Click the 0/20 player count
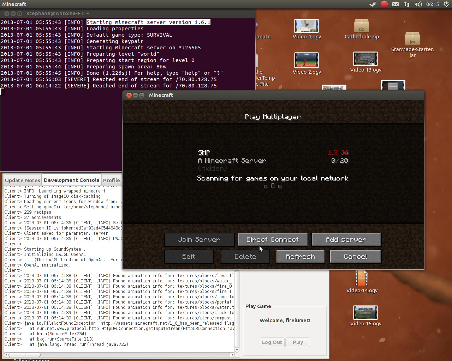 coord(340,161)
